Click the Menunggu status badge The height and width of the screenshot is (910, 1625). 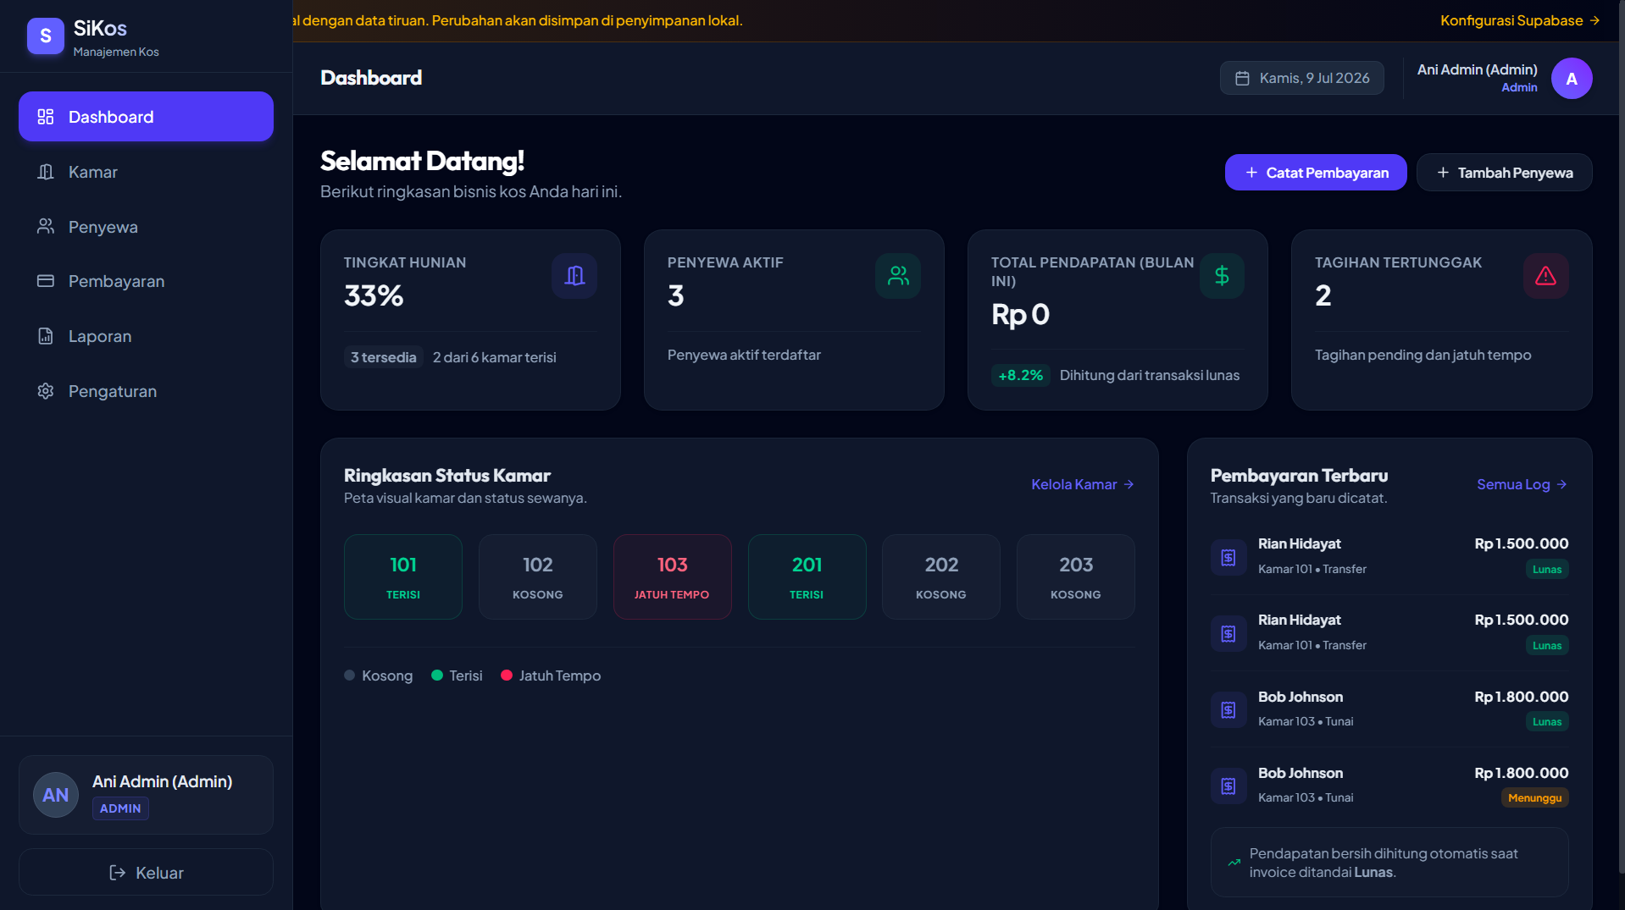pos(1535,797)
